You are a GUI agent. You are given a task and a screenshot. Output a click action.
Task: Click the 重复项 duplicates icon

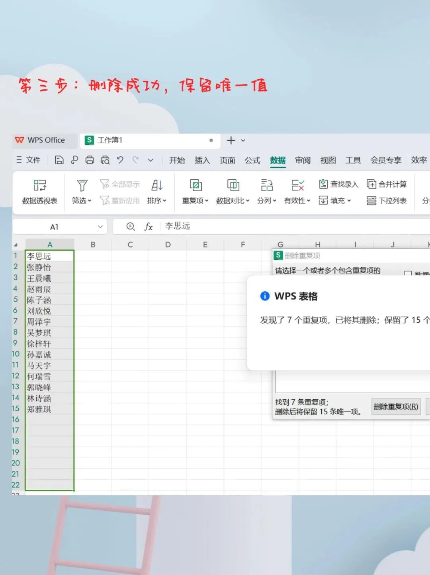195,185
